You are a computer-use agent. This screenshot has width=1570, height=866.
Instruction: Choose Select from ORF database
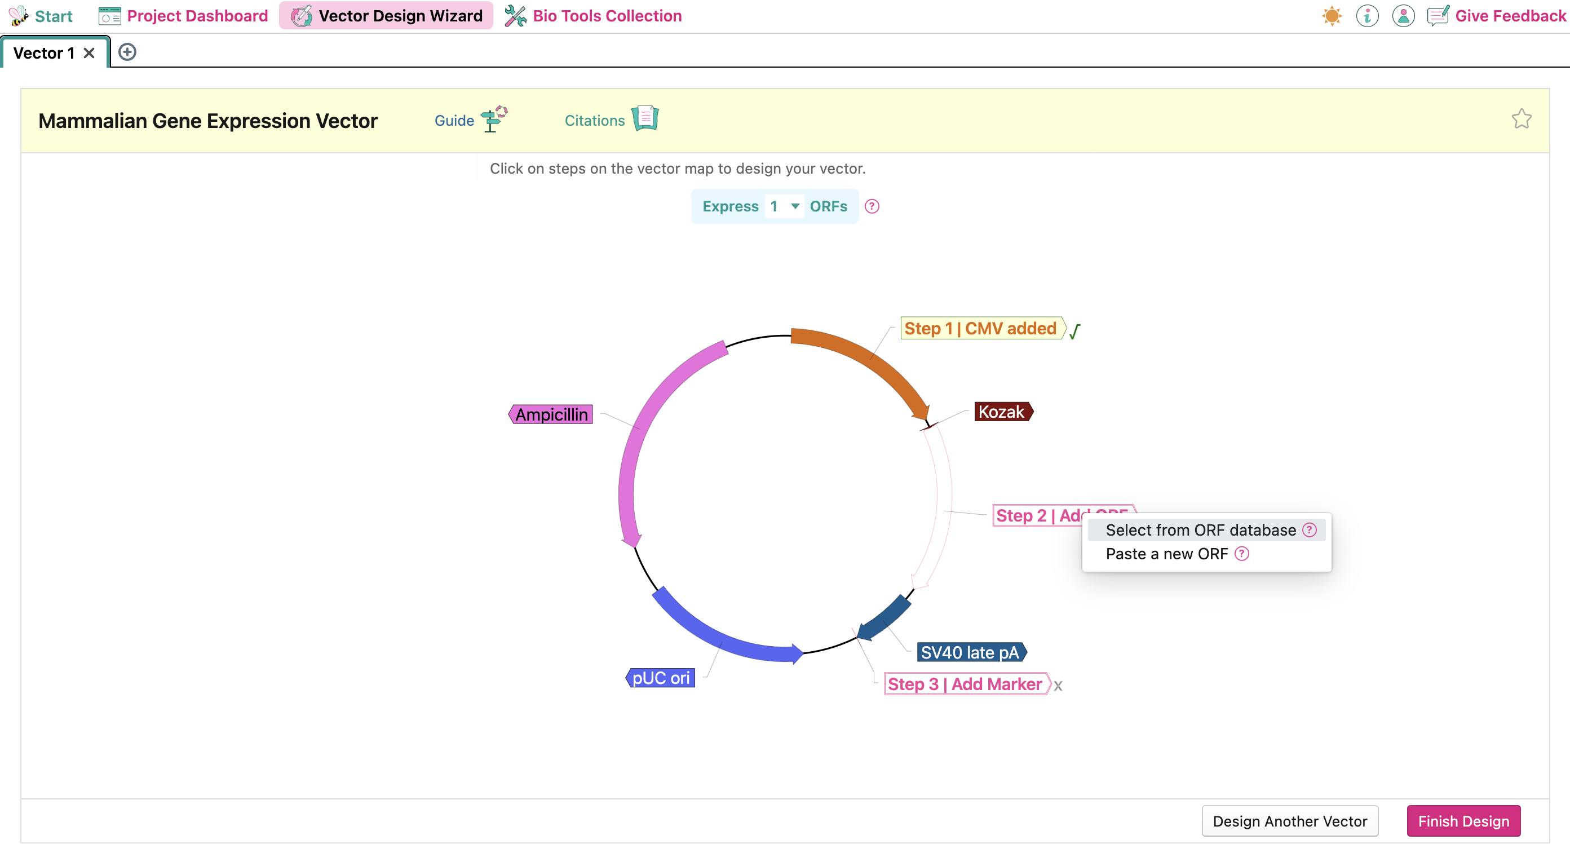click(1200, 530)
